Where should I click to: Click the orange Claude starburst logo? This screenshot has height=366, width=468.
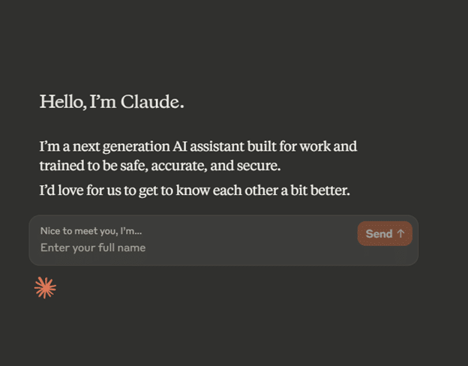click(x=45, y=287)
